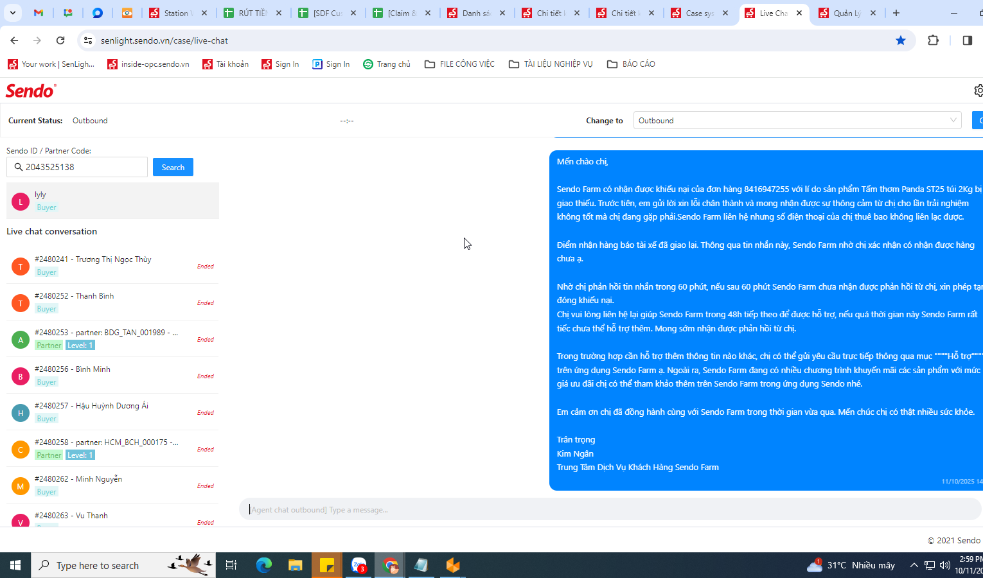The width and height of the screenshot is (983, 578).
Task: Click the chat message input box
Action: click(x=610, y=510)
